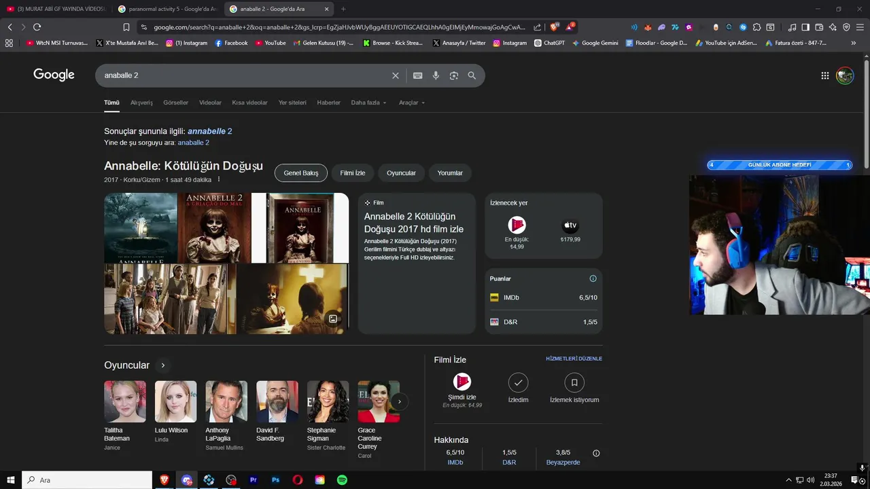Switch to the Görseller tab
This screenshot has height=489, width=870.
175,103
